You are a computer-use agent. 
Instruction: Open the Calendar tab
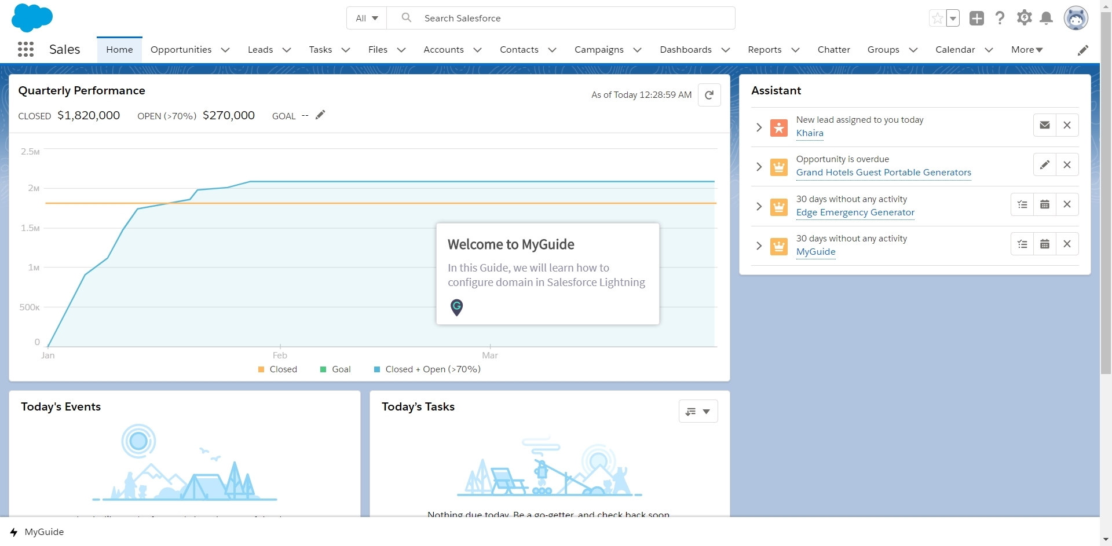(x=955, y=50)
